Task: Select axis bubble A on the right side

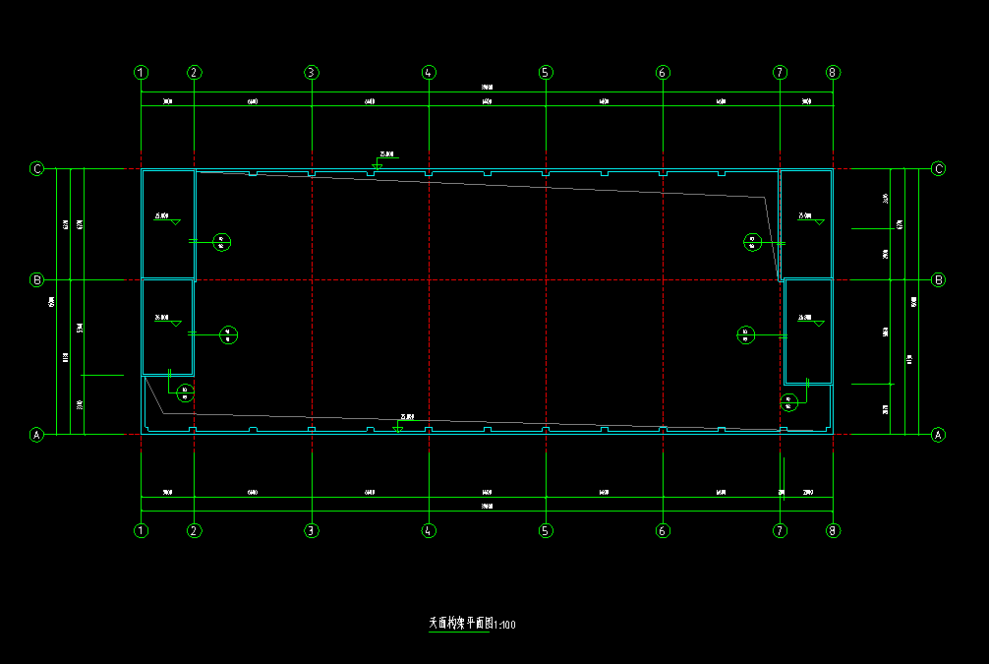Action: 938,434
